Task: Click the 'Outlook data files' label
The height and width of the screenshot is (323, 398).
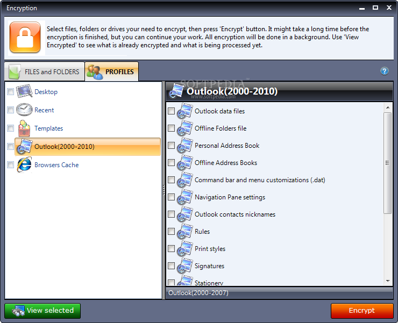Action: [219, 111]
